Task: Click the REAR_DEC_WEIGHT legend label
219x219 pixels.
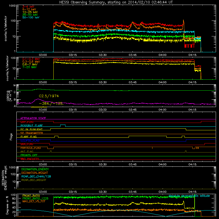Action: click(34, 180)
